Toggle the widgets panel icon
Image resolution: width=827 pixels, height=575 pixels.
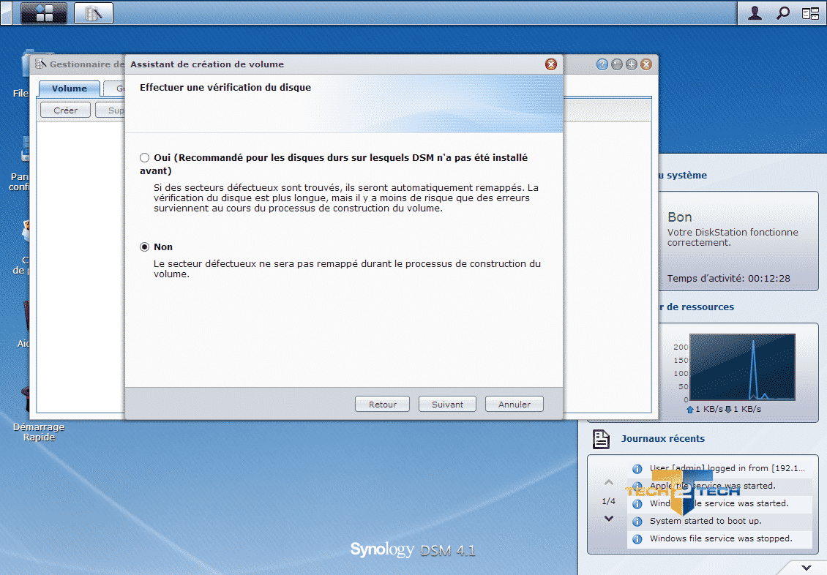810,13
